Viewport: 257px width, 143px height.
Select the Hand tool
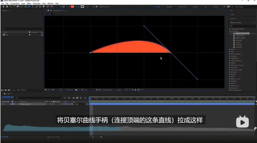click(7, 7)
